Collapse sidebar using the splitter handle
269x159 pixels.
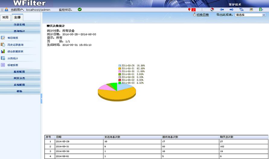tap(41, 99)
